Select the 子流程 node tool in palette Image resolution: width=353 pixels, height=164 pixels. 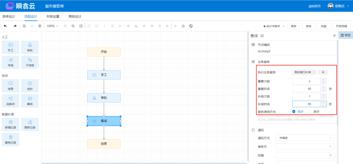point(30,62)
